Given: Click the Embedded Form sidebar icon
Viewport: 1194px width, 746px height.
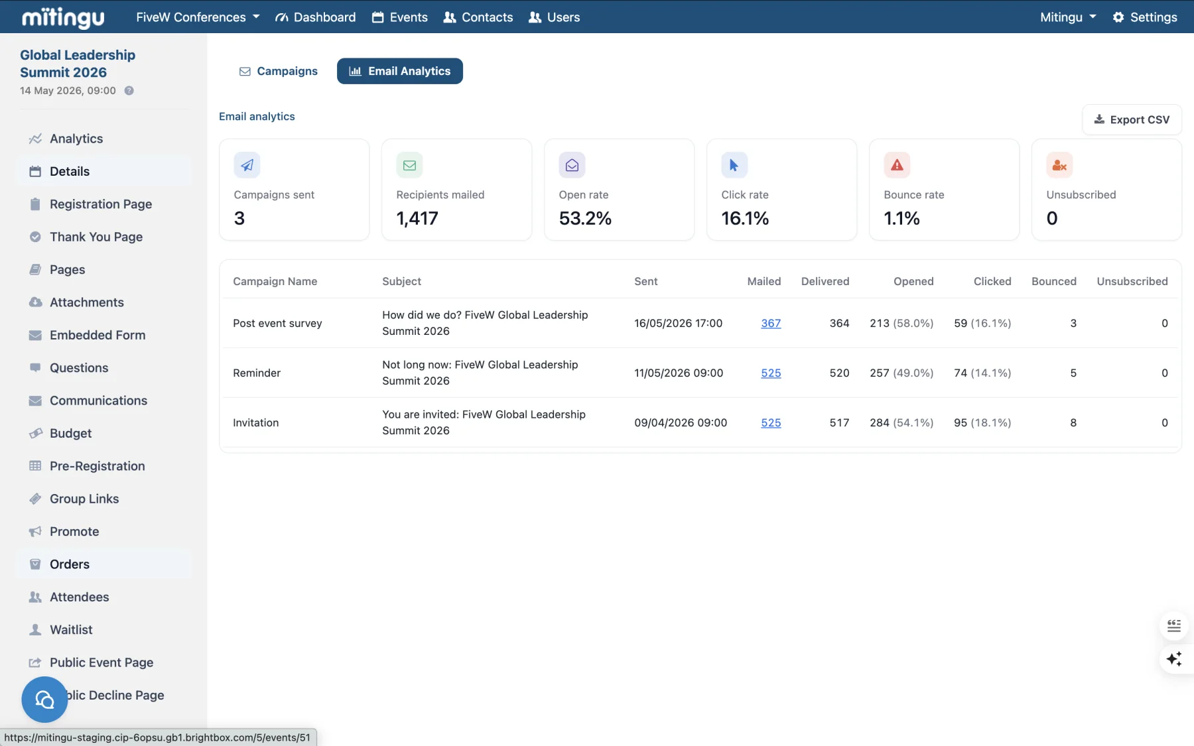Looking at the screenshot, I should click(x=35, y=335).
